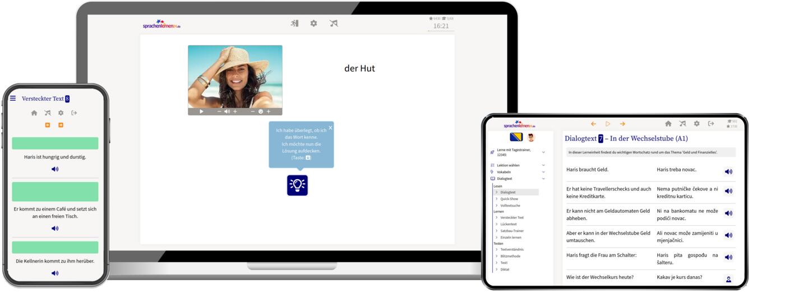Expand the 'Vokabeln' section in sidebar
Image resolution: width=785 pixels, height=298 pixels.
543,172
